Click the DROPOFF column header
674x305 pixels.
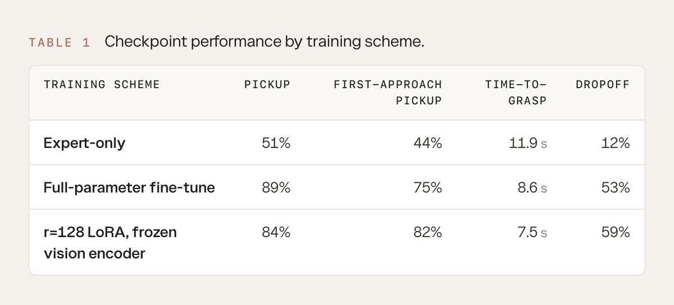click(603, 85)
